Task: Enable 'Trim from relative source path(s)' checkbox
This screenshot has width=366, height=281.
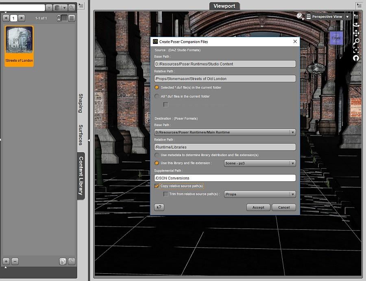Action: pos(166,194)
